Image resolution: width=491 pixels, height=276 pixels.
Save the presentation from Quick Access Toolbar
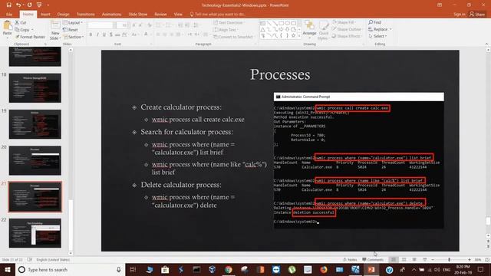(x=8, y=5)
